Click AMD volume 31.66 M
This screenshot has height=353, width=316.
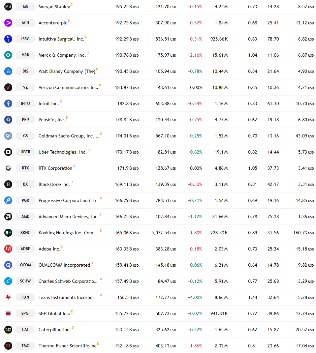click(220, 217)
